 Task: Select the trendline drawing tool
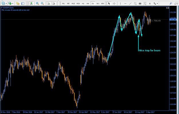click(130, 4)
